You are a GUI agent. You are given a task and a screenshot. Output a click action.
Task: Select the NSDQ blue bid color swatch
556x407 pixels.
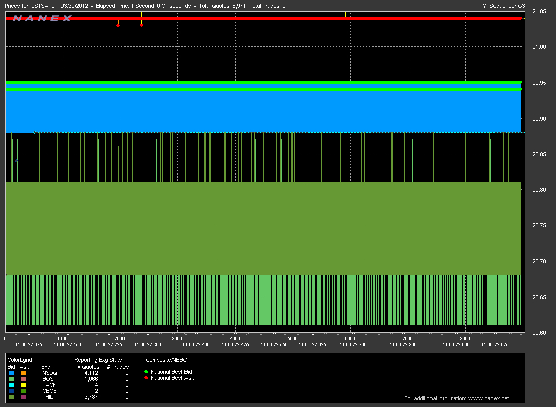11,373
